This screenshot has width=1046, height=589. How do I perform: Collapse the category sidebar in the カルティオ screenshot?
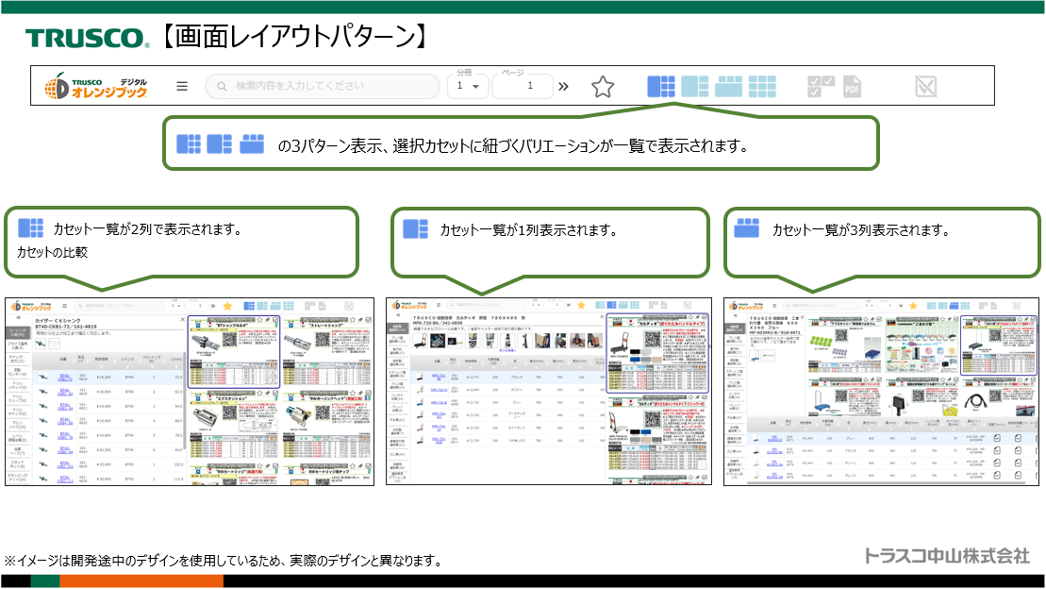(398, 314)
